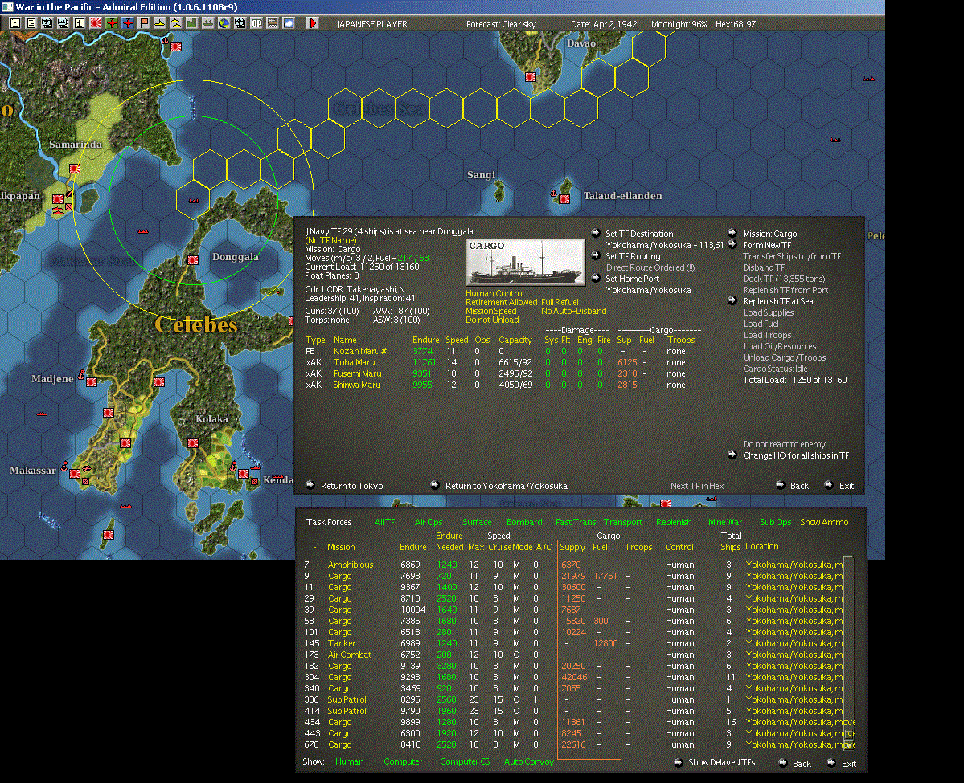The width and height of the screenshot is (964, 783).
Task: Click the green land units toolbar icon
Action: tap(192, 23)
